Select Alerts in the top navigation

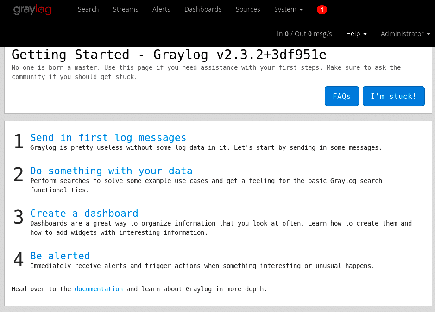click(161, 9)
